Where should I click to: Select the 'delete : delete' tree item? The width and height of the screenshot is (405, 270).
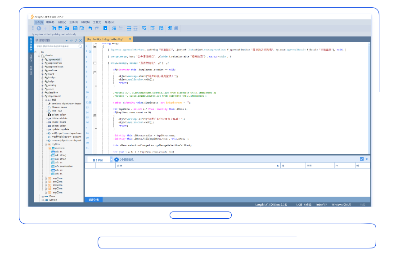coord(59,118)
